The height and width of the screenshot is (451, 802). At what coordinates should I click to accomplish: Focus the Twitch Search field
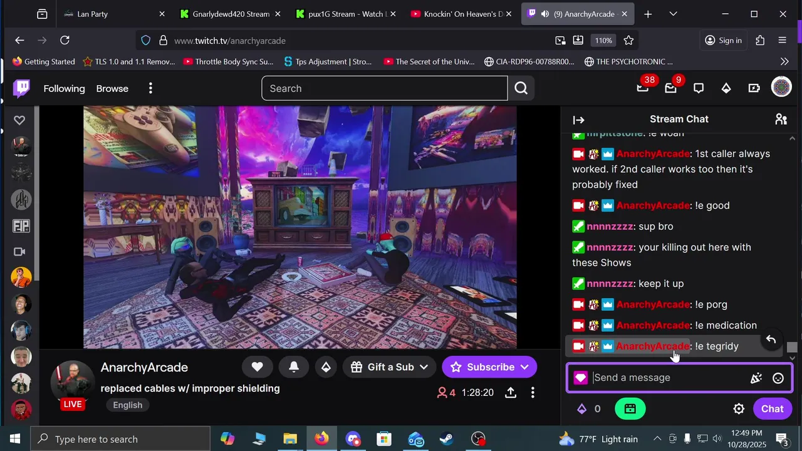pos(385,88)
